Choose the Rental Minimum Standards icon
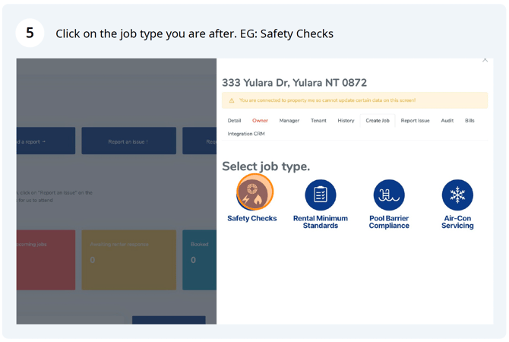The height and width of the screenshot is (342, 509). (x=320, y=195)
